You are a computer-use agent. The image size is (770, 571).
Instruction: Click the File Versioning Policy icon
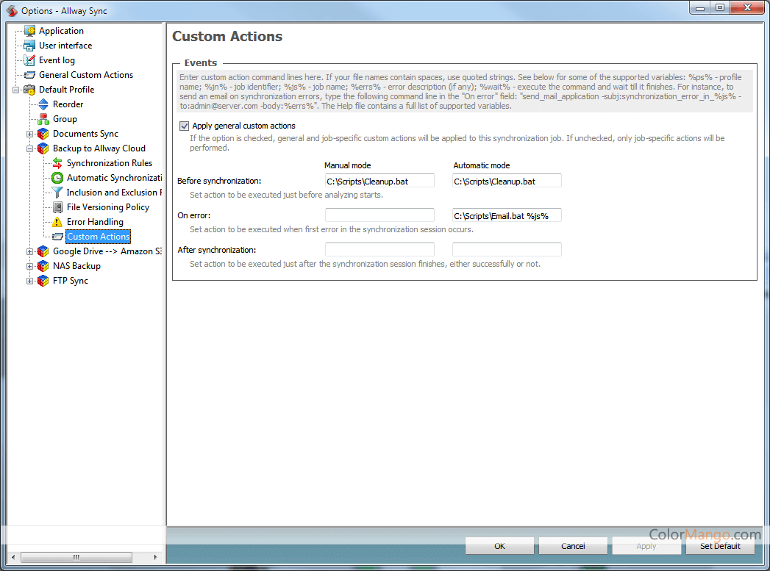57,207
